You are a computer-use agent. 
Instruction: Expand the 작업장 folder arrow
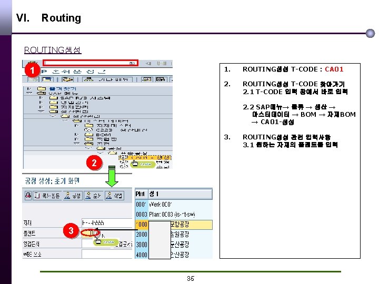(x=77, y=139)
